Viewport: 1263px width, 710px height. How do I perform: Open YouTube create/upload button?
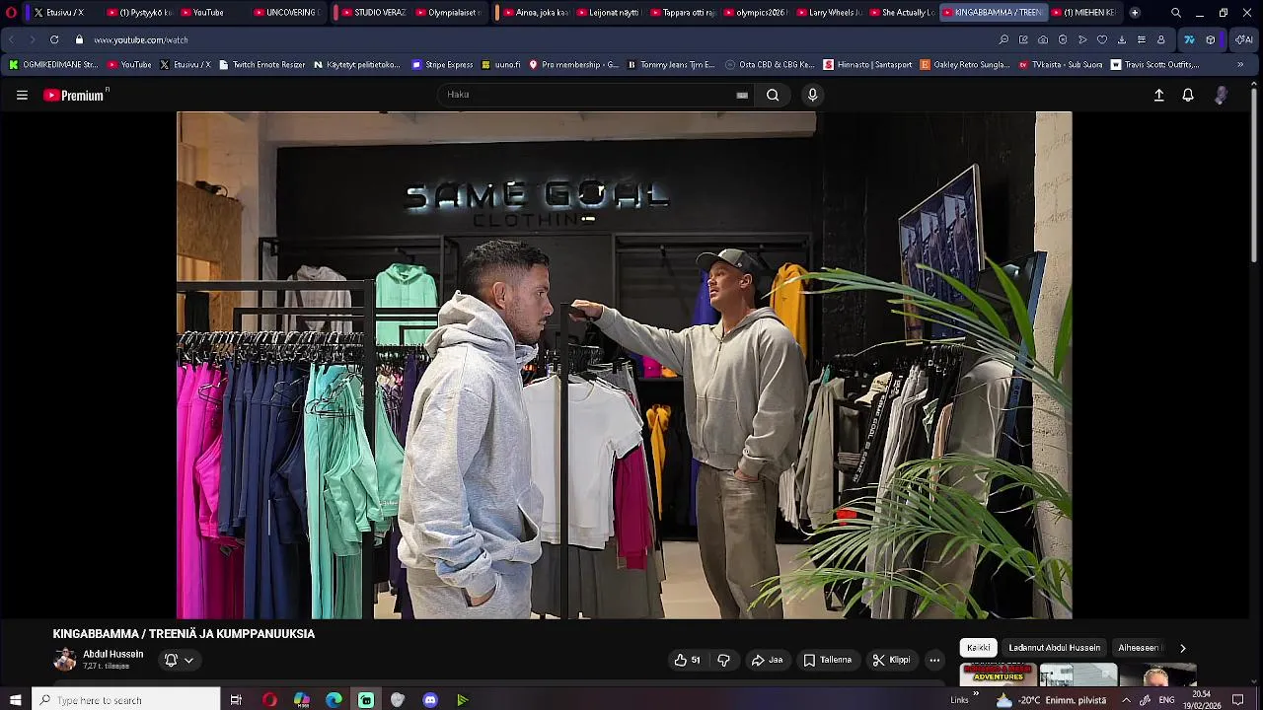click(x=1158, y=95)
